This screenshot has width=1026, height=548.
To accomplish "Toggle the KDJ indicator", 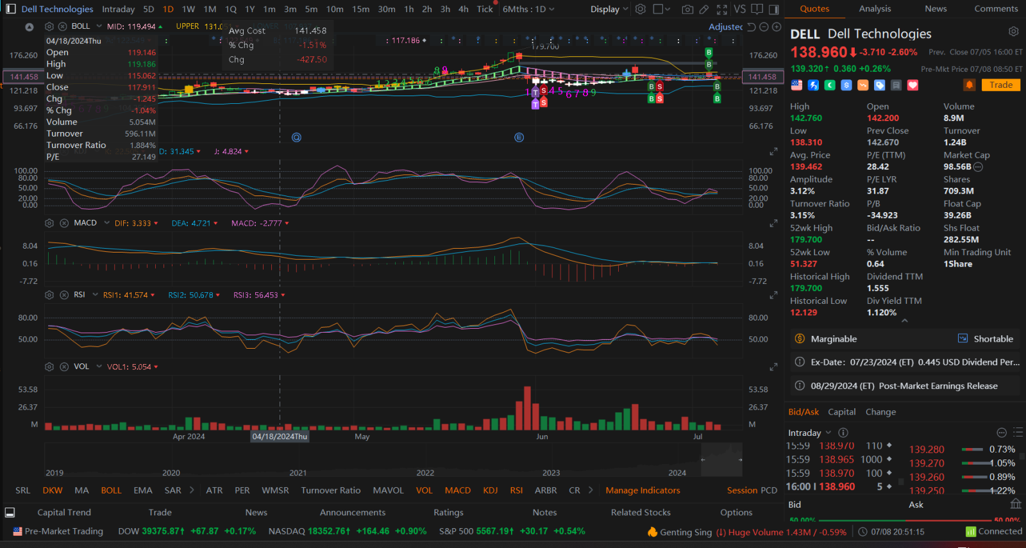I will click(490, 490).
